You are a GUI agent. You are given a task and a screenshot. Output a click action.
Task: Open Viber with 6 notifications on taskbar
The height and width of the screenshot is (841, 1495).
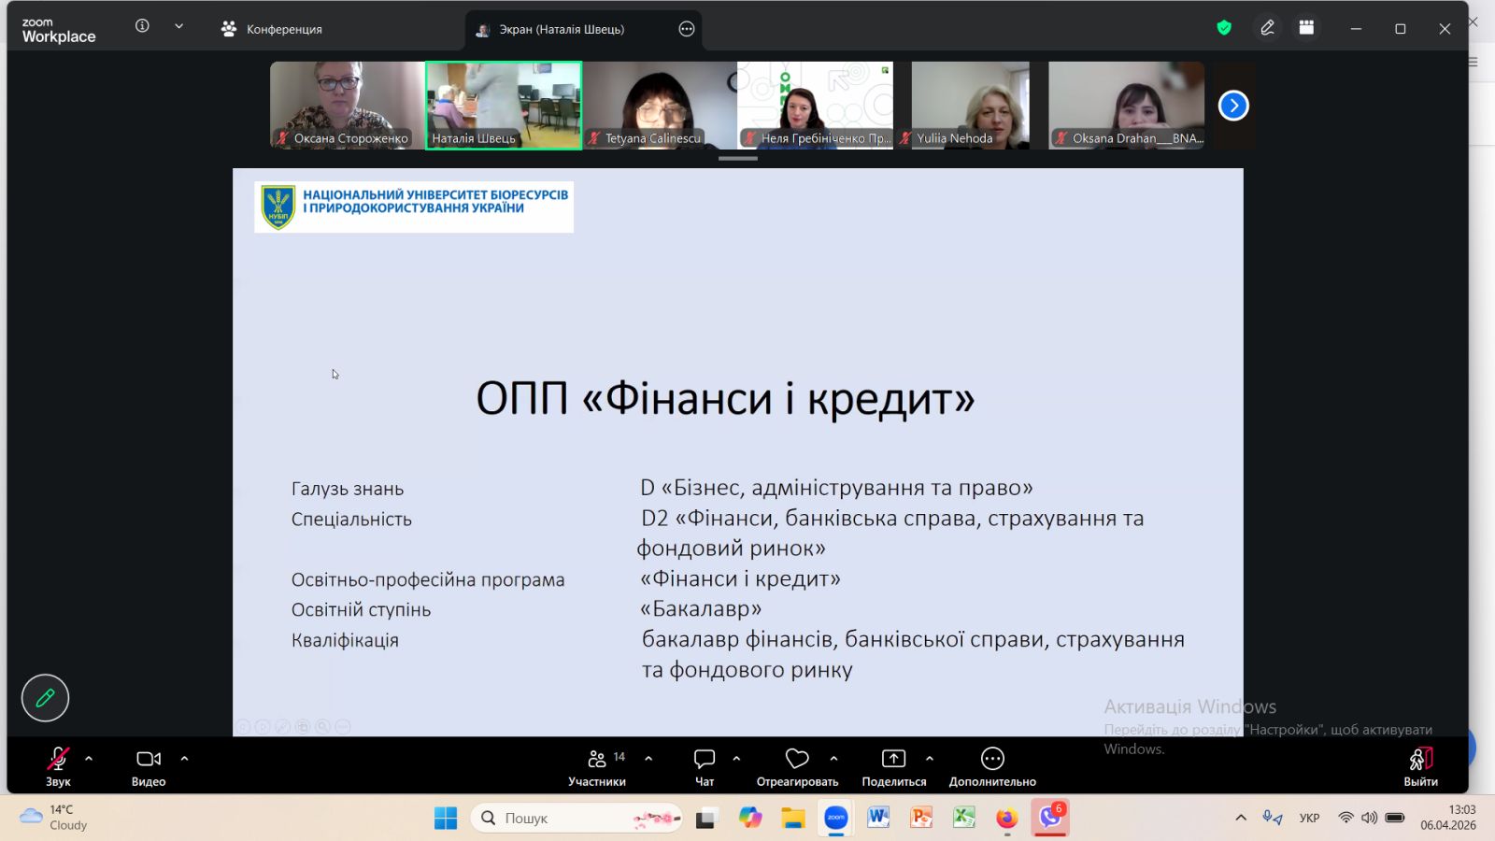[1051, 818]
